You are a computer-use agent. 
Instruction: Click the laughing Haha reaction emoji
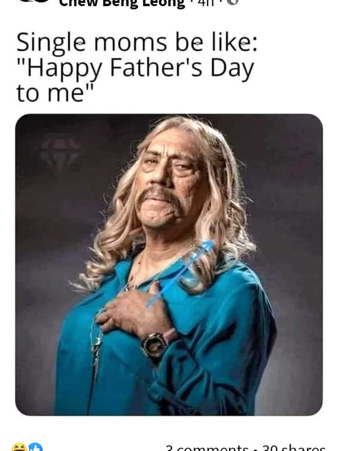point(19,447)
